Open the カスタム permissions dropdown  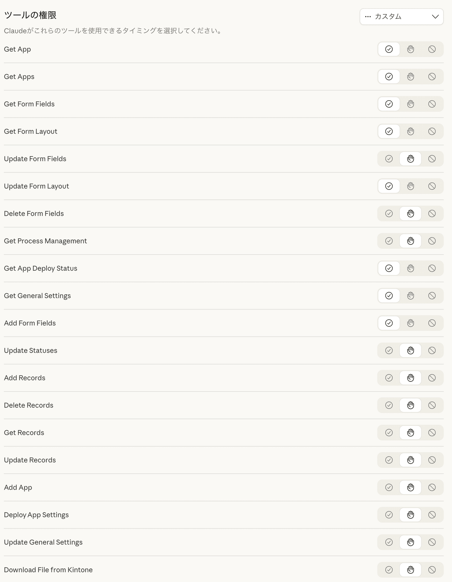pos(402,17)
